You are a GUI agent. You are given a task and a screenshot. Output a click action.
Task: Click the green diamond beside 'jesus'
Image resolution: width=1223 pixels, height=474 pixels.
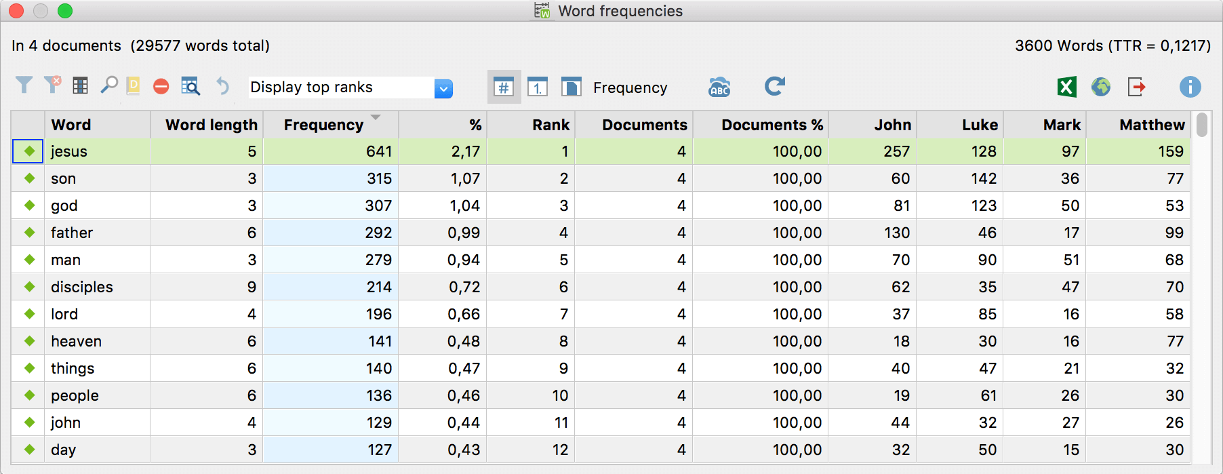click(x=29, y=151)
